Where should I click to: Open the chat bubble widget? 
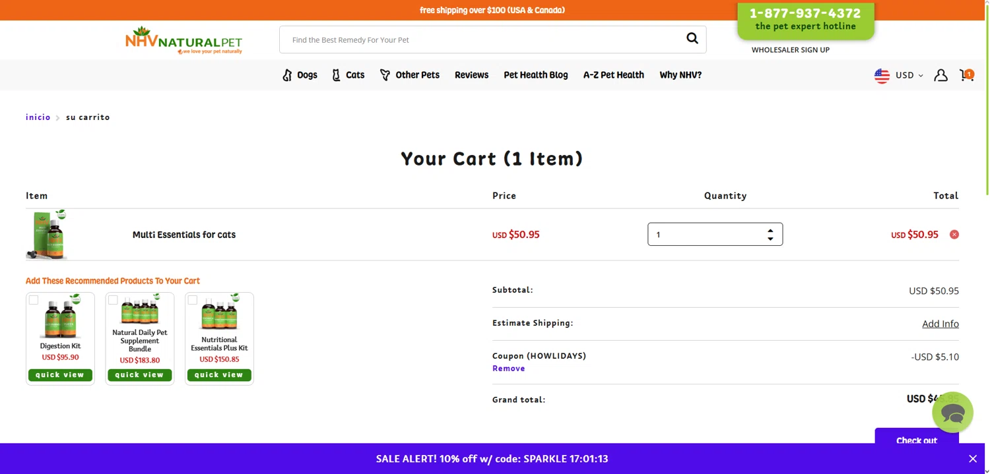point(952,413)
